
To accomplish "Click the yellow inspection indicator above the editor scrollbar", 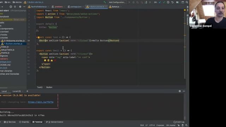I will point(185,10).
